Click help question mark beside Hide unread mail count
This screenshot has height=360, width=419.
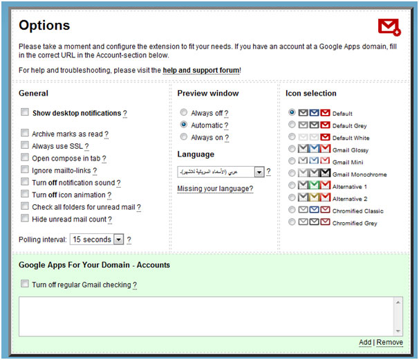(x=110, y=219)
